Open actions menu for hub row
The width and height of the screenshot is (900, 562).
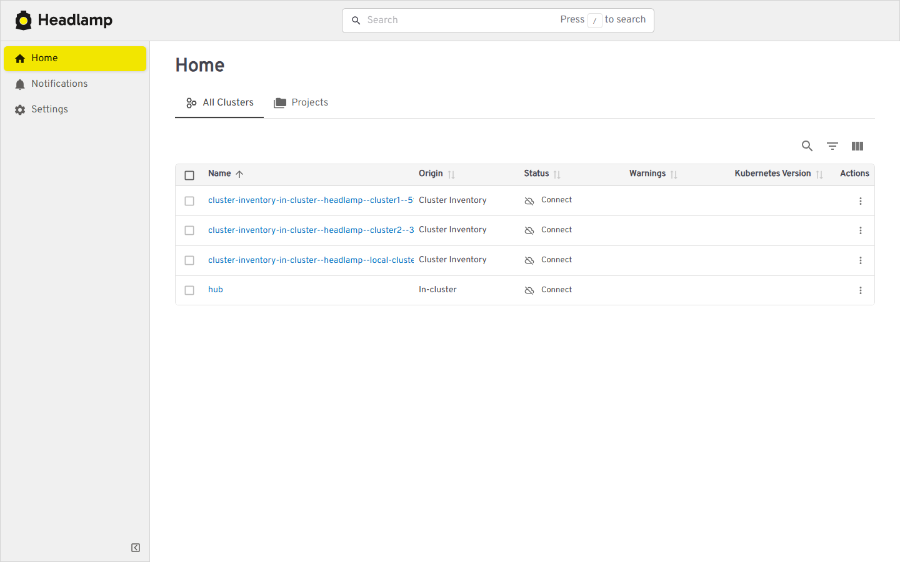(861, 290)
